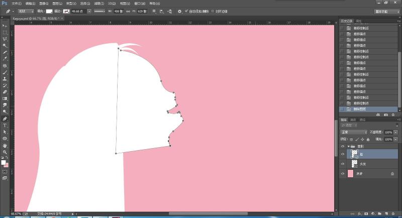The width and height of the screenshot is (402, 218).
Task: Click the shape width input field
Action: [119, 11]
